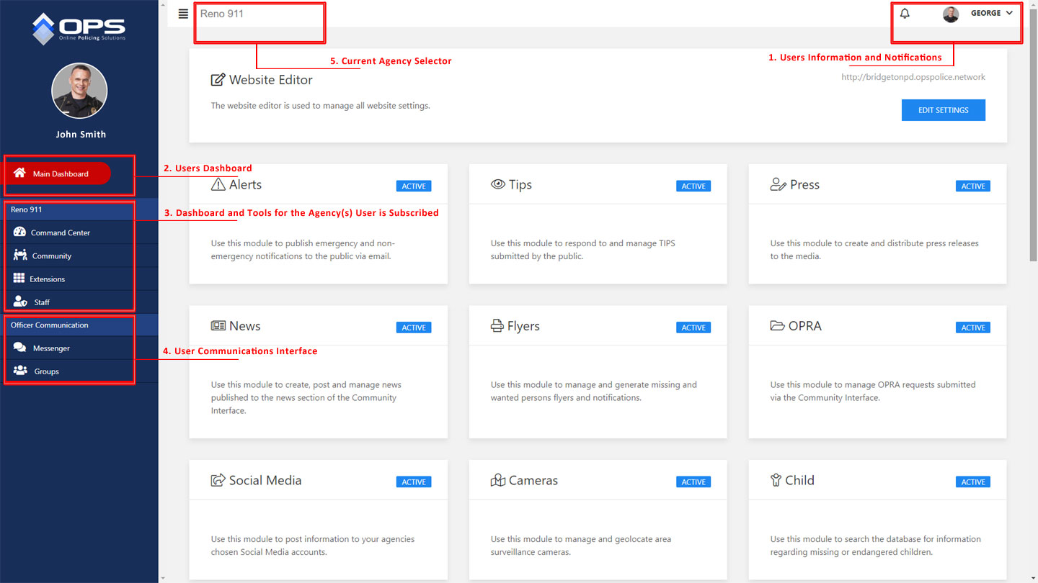The image size is (1038, 583).
Task: Toggle the Press module ACTIVE badge
Action: click(972, 186)
